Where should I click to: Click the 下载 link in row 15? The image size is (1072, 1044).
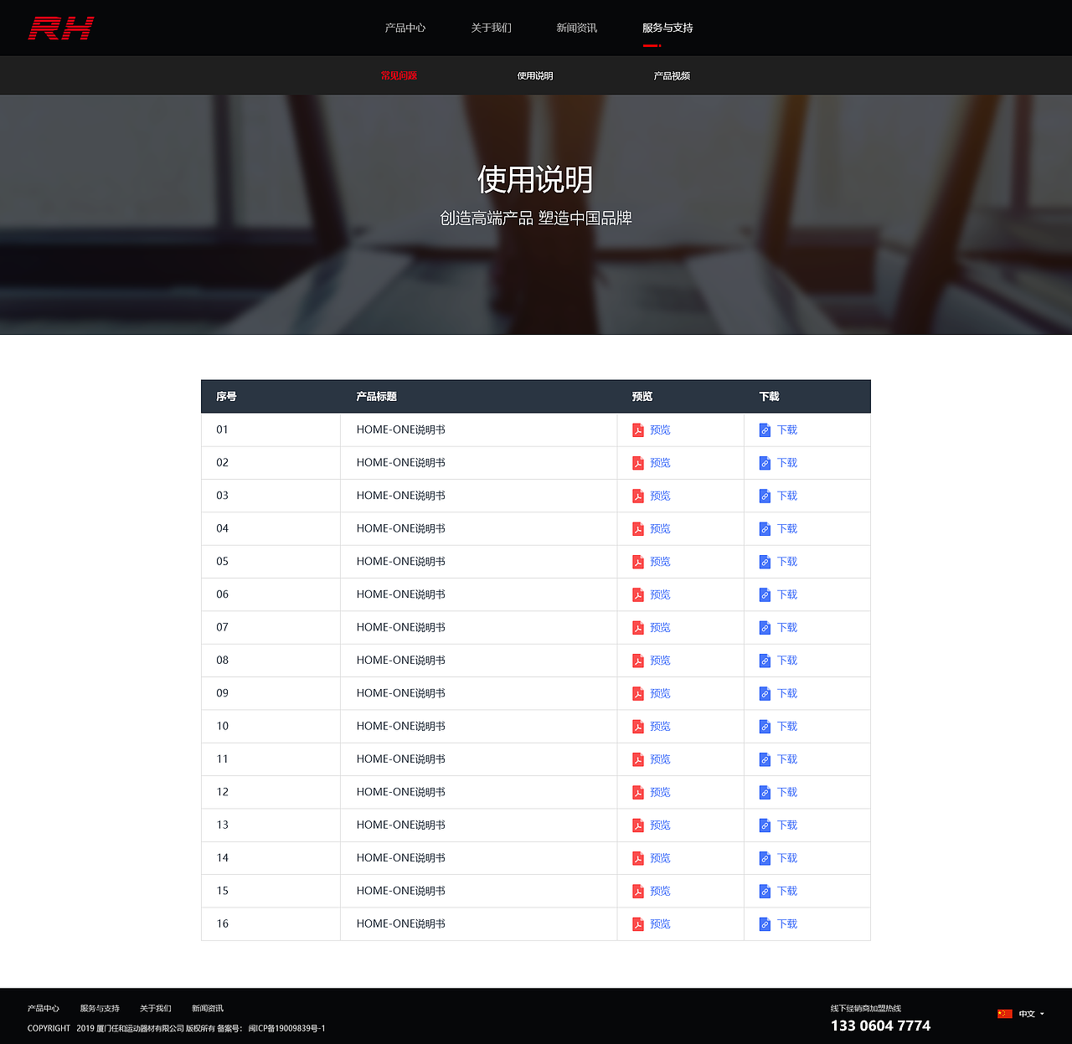[787, 891]
